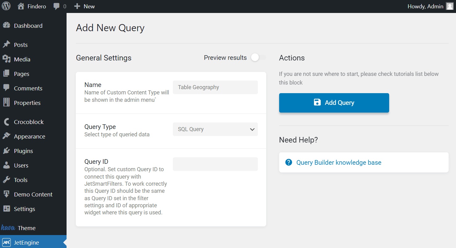
Task: Toggle the Preview results switch
Action: tap(258, 58)
